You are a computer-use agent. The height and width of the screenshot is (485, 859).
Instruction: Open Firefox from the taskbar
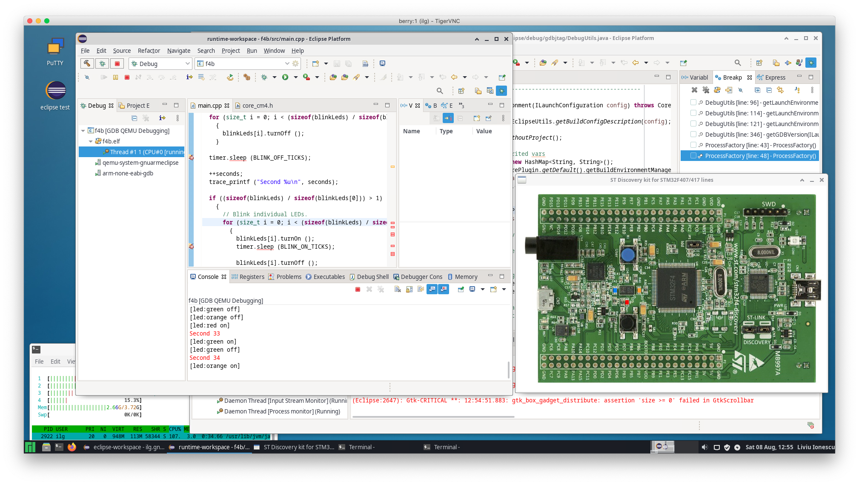[72, 447]
